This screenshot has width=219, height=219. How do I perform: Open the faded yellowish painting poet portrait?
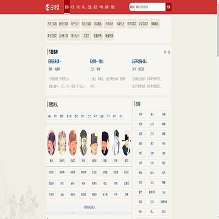coord(62,143)
